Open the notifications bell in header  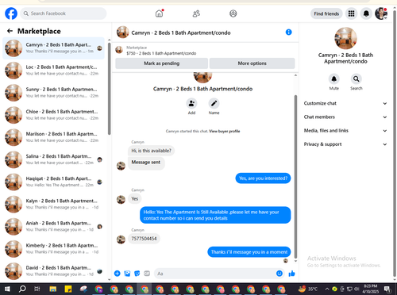(x=366, y=13)
